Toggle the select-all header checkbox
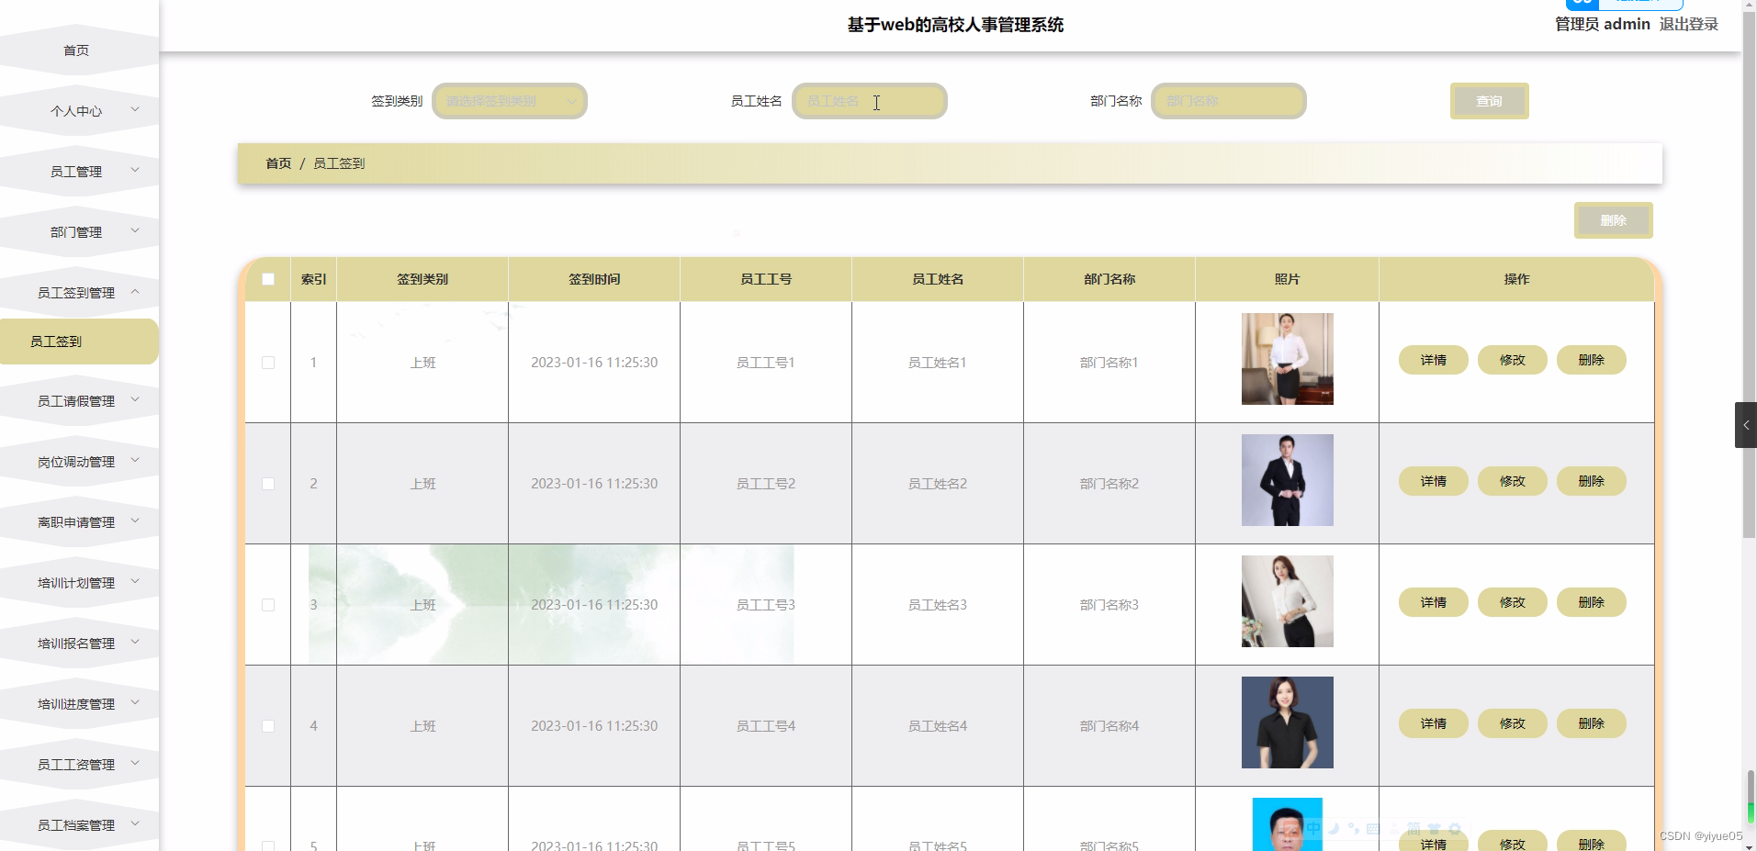This screenshot has height=851, width=1757. coord(268,279)
